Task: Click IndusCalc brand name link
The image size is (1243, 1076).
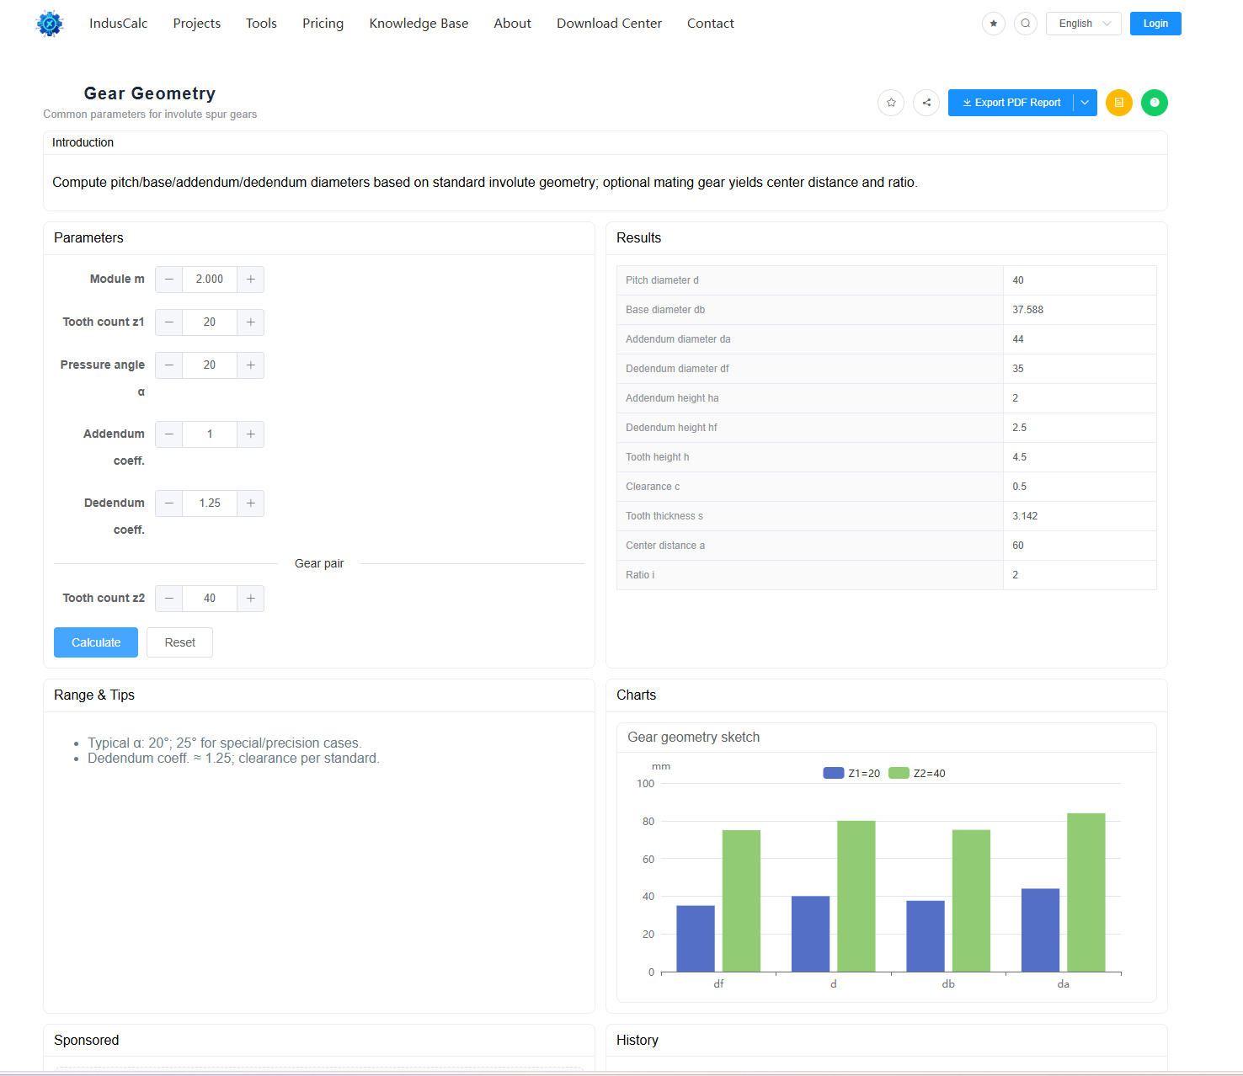Action: [x=119, y=24]
